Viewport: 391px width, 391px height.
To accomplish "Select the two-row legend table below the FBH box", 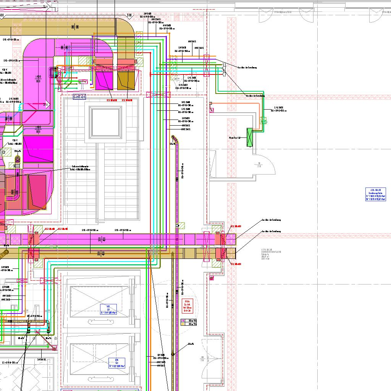I will [x=189, y=322].
